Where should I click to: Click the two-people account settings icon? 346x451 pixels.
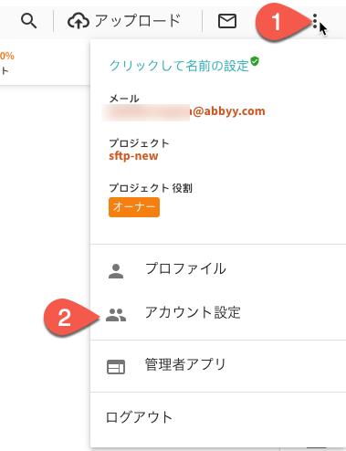click(116, 315)
